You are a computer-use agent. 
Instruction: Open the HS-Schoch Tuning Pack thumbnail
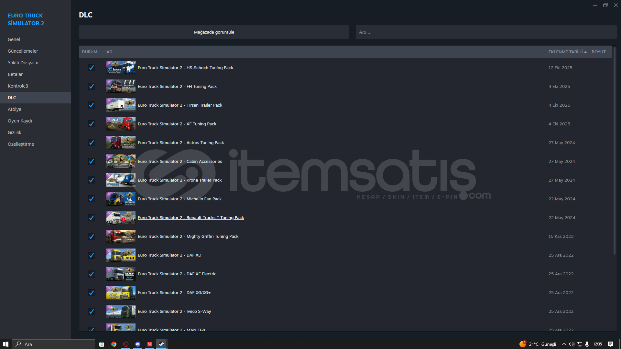point(121,68)
